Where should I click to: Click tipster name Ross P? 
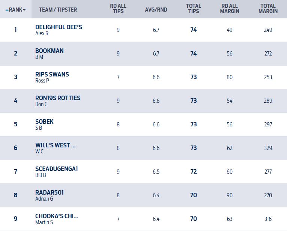tap(42, 81)
